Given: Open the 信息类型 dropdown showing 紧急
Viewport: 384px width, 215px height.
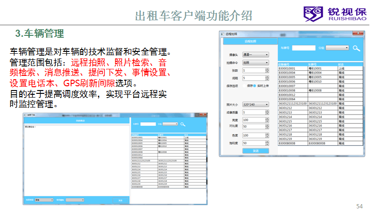Looking at the screenshot, I should pos(44,200).
